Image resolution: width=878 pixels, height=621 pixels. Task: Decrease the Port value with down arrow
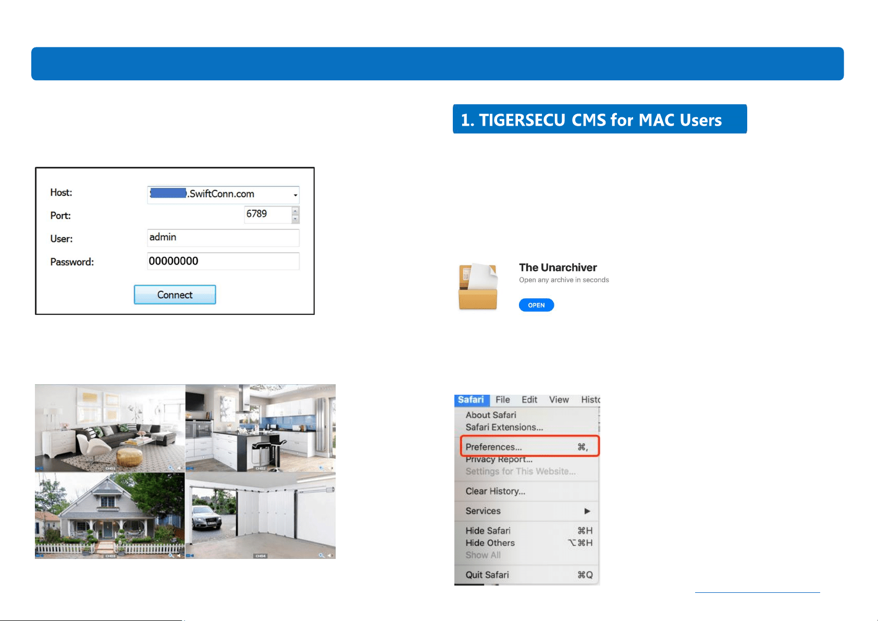[295, 219]
